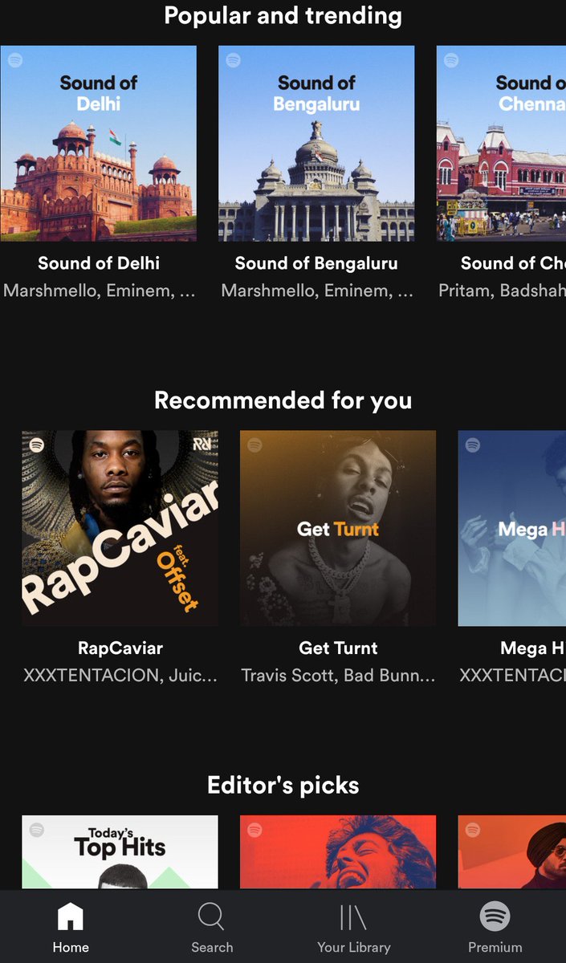Tap the Spotify Premium logo icon
This screenshot has height=963, width=566.
pyautogui.click(x=495, y=916)
